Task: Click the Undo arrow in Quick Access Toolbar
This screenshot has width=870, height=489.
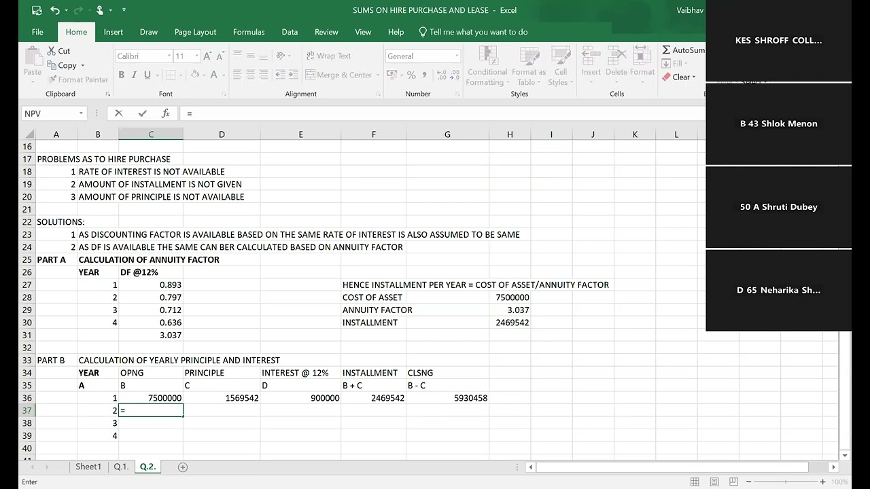Action: point(54,10)
